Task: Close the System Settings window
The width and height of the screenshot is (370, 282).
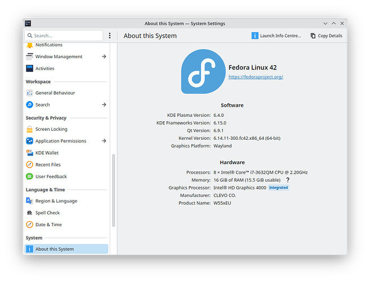Action: tap(342, 23)
